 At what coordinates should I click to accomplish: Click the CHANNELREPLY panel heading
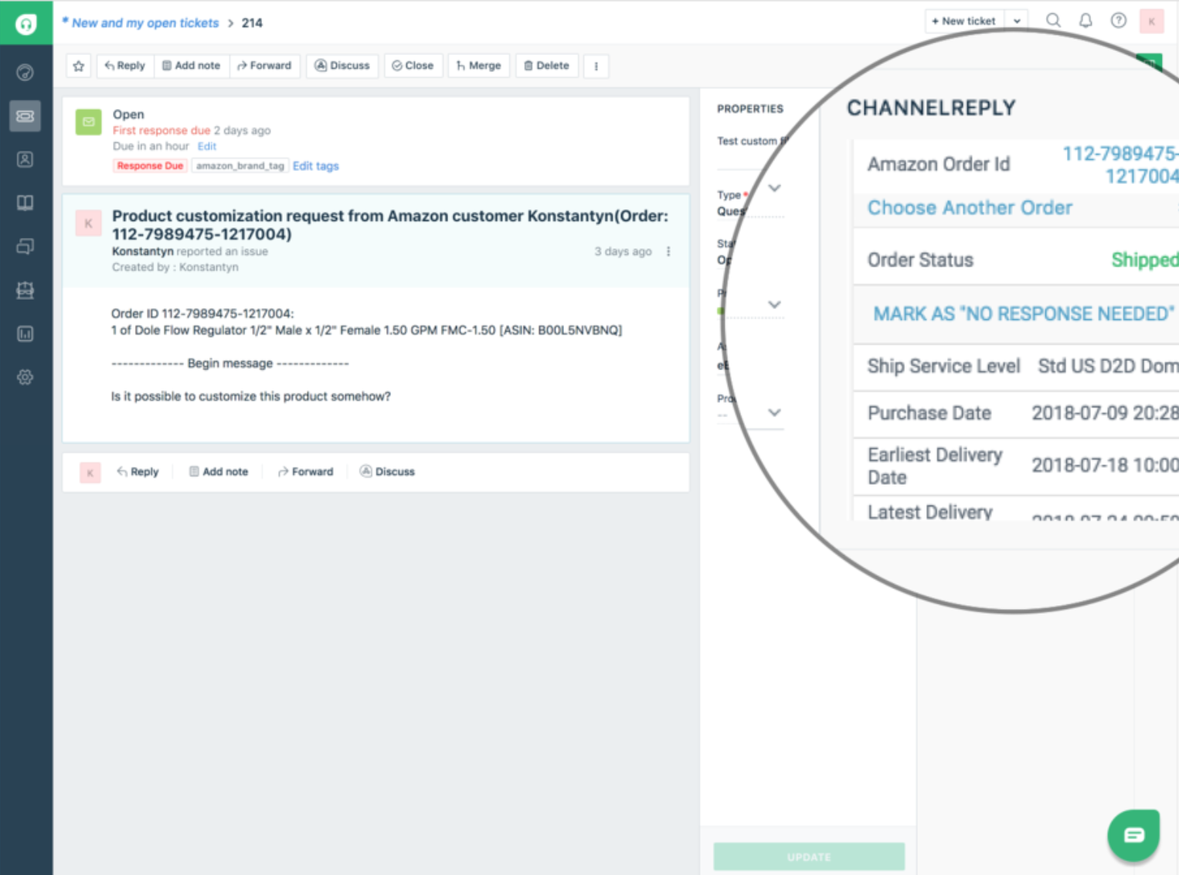[x=931, y=108]
